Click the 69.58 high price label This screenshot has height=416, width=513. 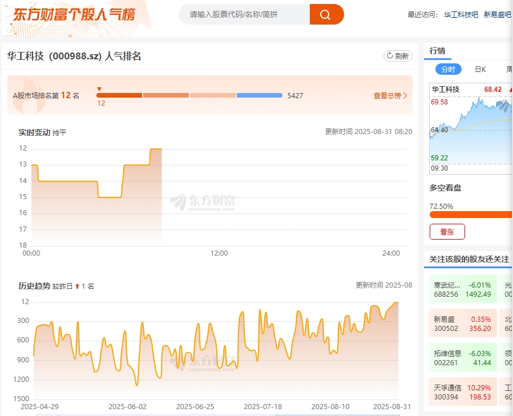[x=439, y=102]
